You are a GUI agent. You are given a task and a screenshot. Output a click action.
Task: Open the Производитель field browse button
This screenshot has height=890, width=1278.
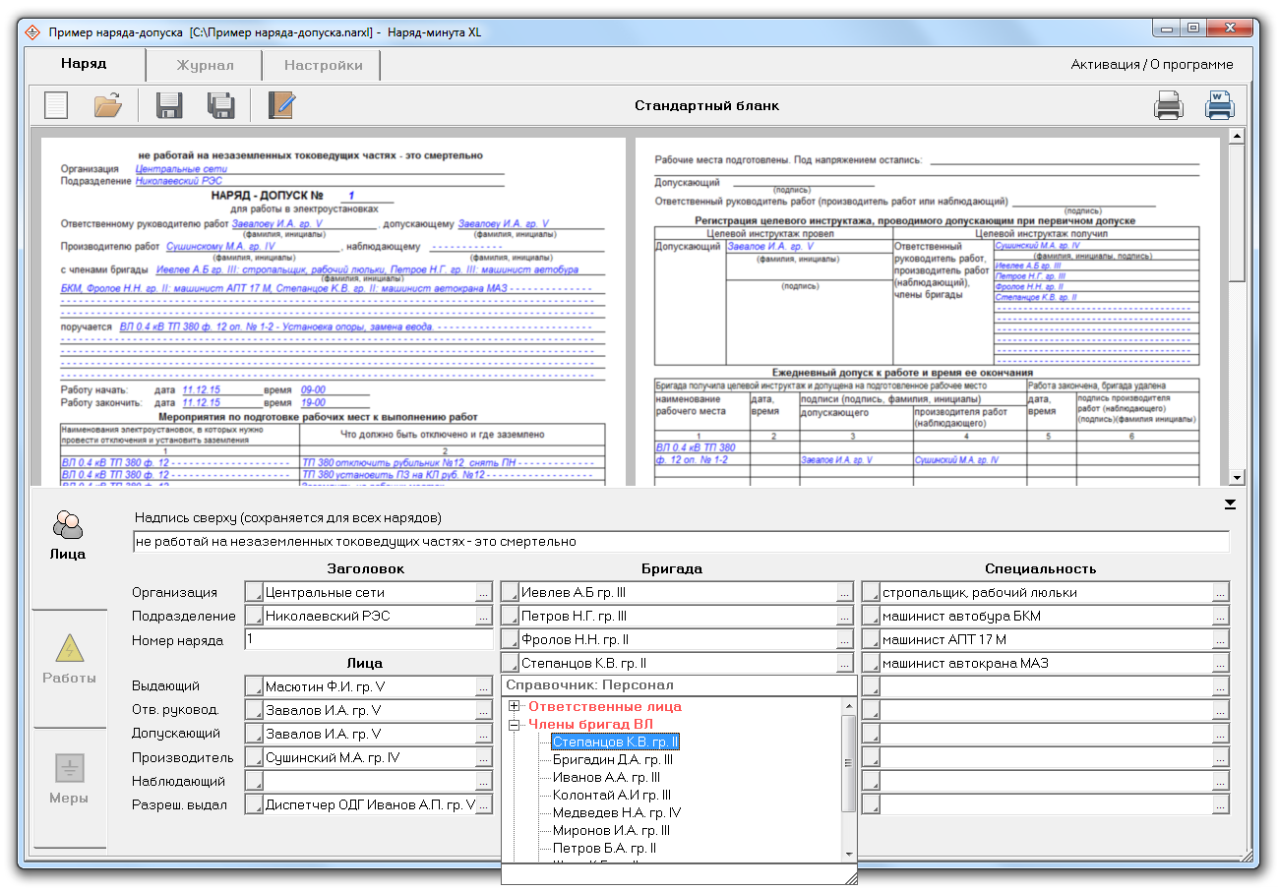tap(483, 757)
